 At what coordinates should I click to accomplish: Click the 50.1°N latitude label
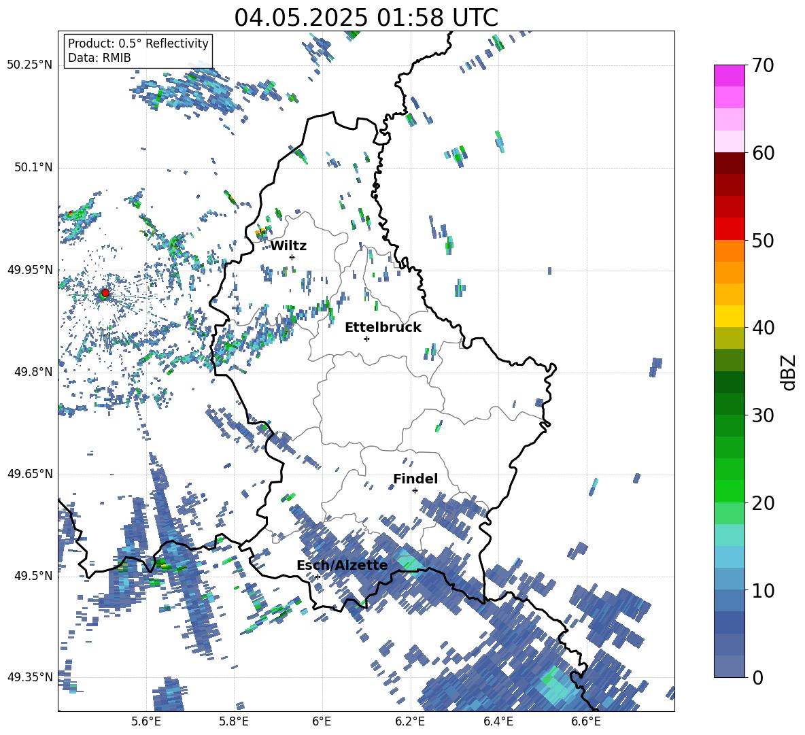click(x=33, y=168)
